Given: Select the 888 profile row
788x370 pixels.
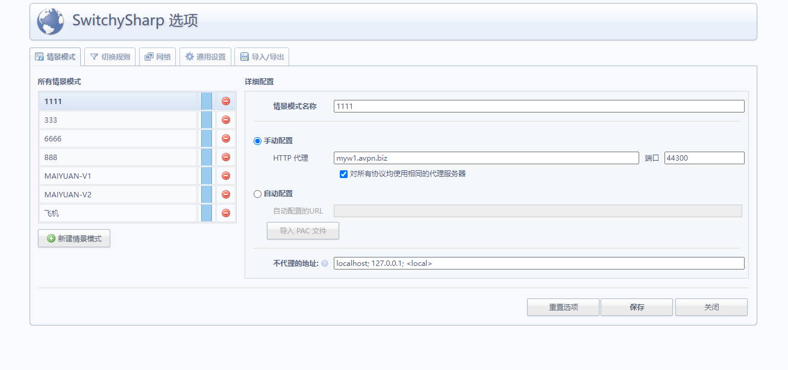Looking at the screenshot, I should pos(118,157).
